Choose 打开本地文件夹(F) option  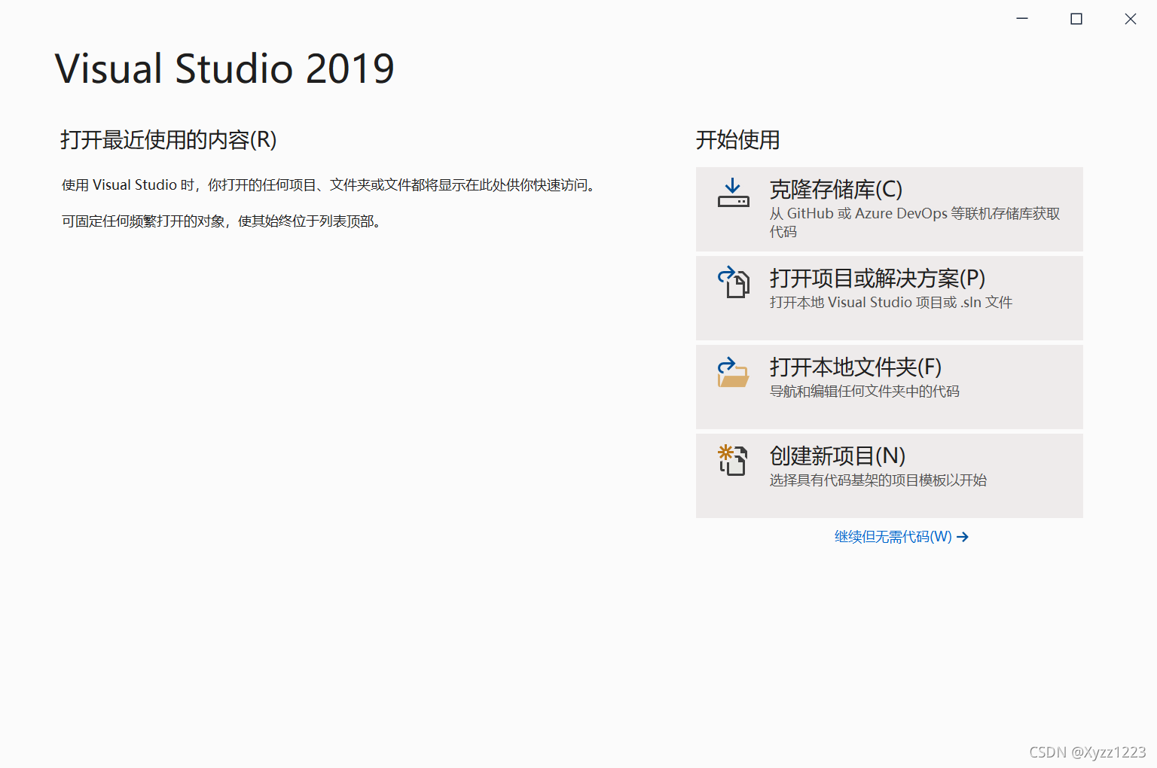pos(890,387)
